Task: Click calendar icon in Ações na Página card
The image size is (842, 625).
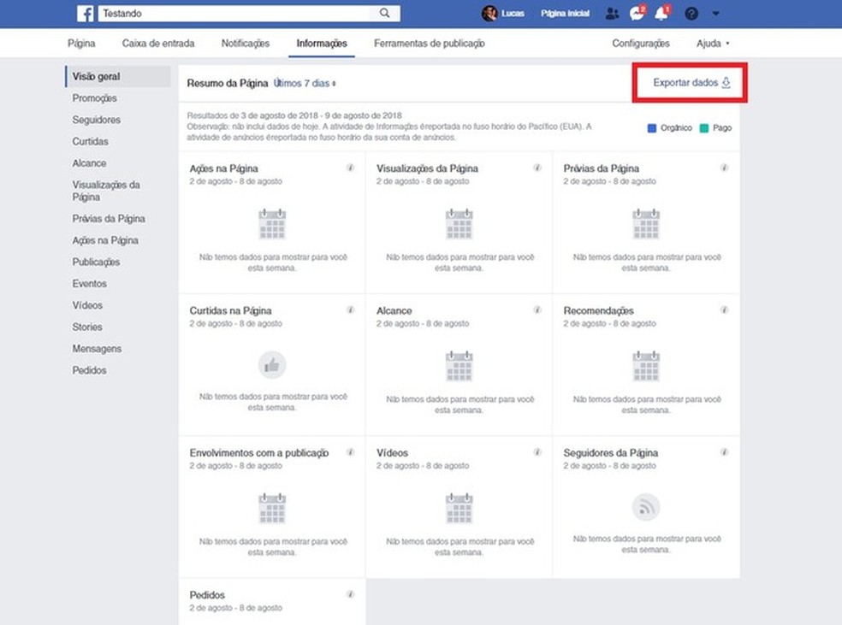Action: (x=272, y=224)
